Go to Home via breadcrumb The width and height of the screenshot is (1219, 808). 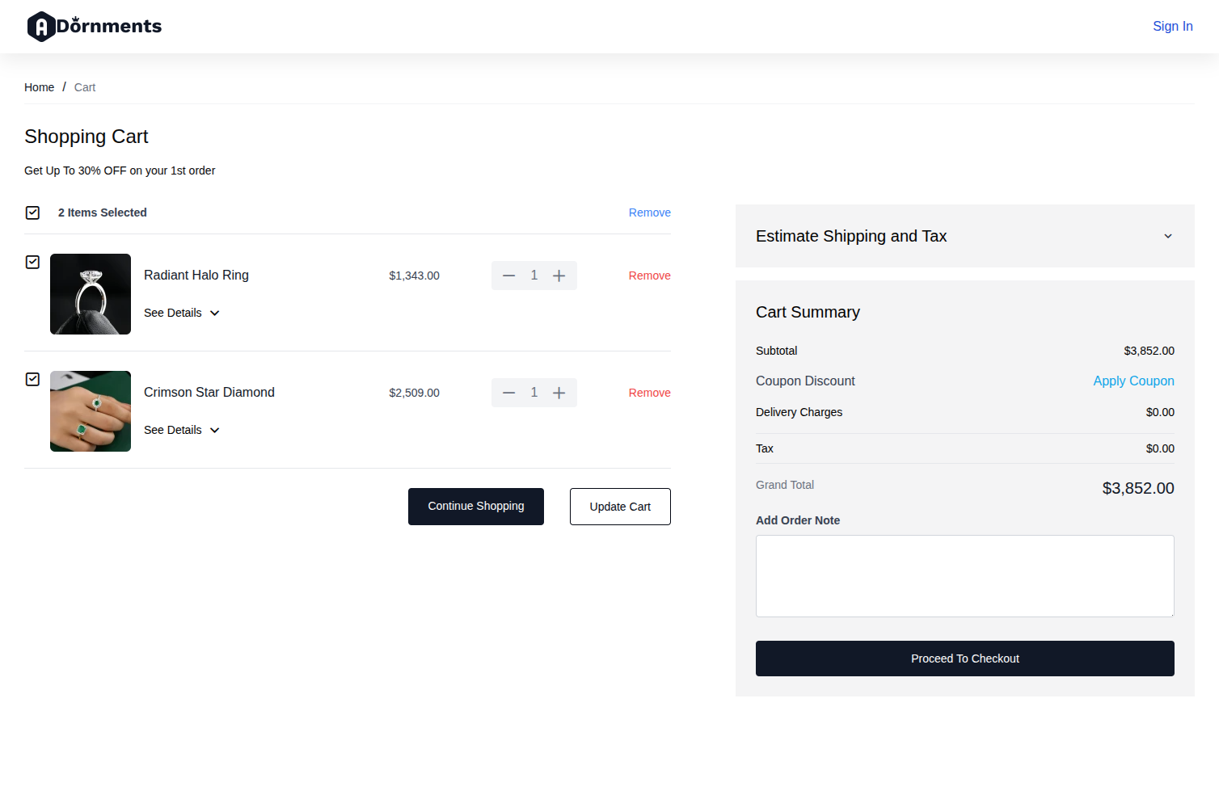(x=39, y=87)
